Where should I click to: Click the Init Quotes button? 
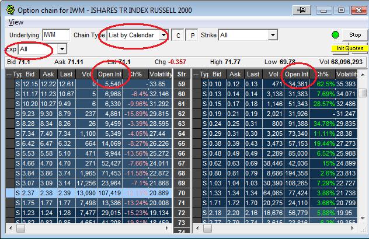(x=350, y=48)
